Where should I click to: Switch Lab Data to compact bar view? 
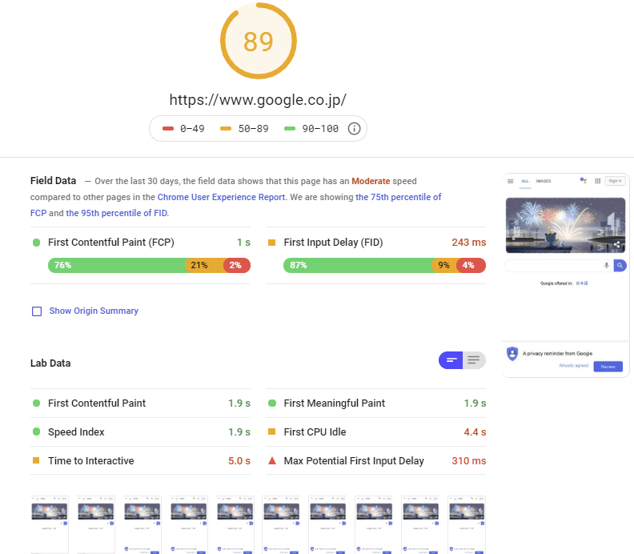click(451, 360)
